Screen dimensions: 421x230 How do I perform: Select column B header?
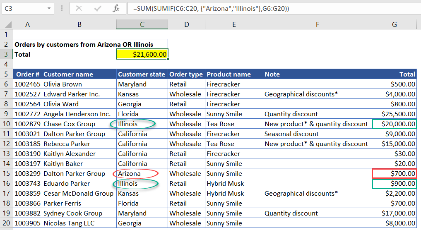pyautogui.click(x=79, y=25)
